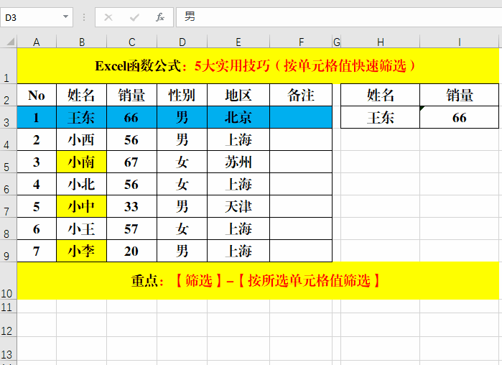Screen dimensions: 502x365
Task: Click the formula bar cancel X icon
Action: coord(108,17)
